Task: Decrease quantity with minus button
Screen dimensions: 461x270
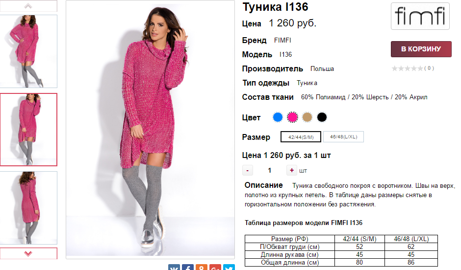Action: click(x=248, y=170)
